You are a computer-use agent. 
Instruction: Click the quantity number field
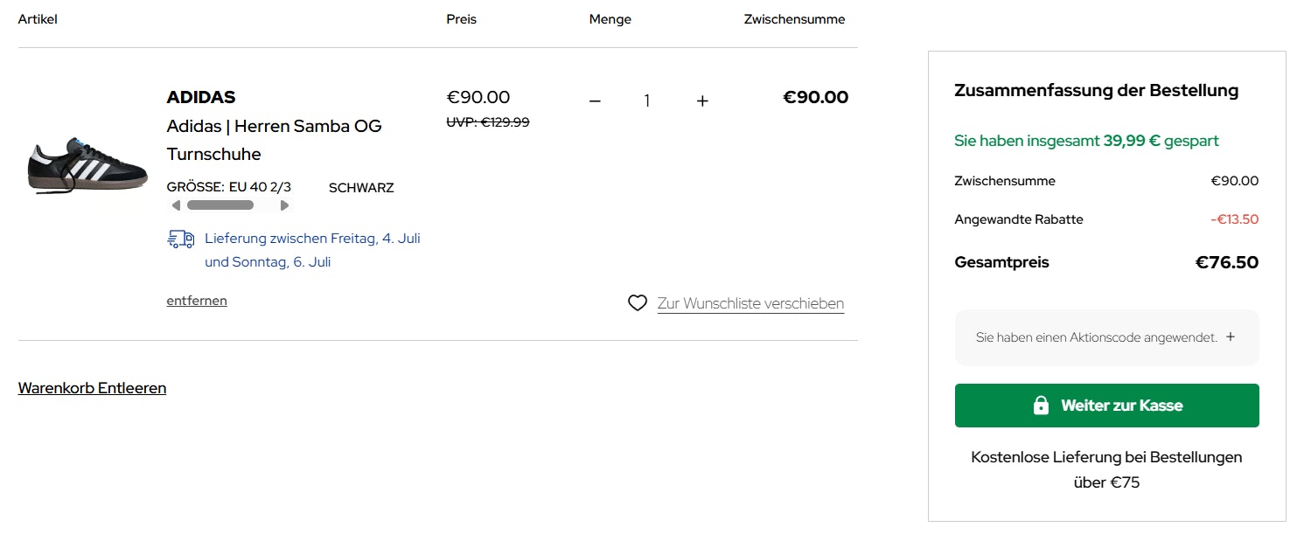click(x=647, y=101)
